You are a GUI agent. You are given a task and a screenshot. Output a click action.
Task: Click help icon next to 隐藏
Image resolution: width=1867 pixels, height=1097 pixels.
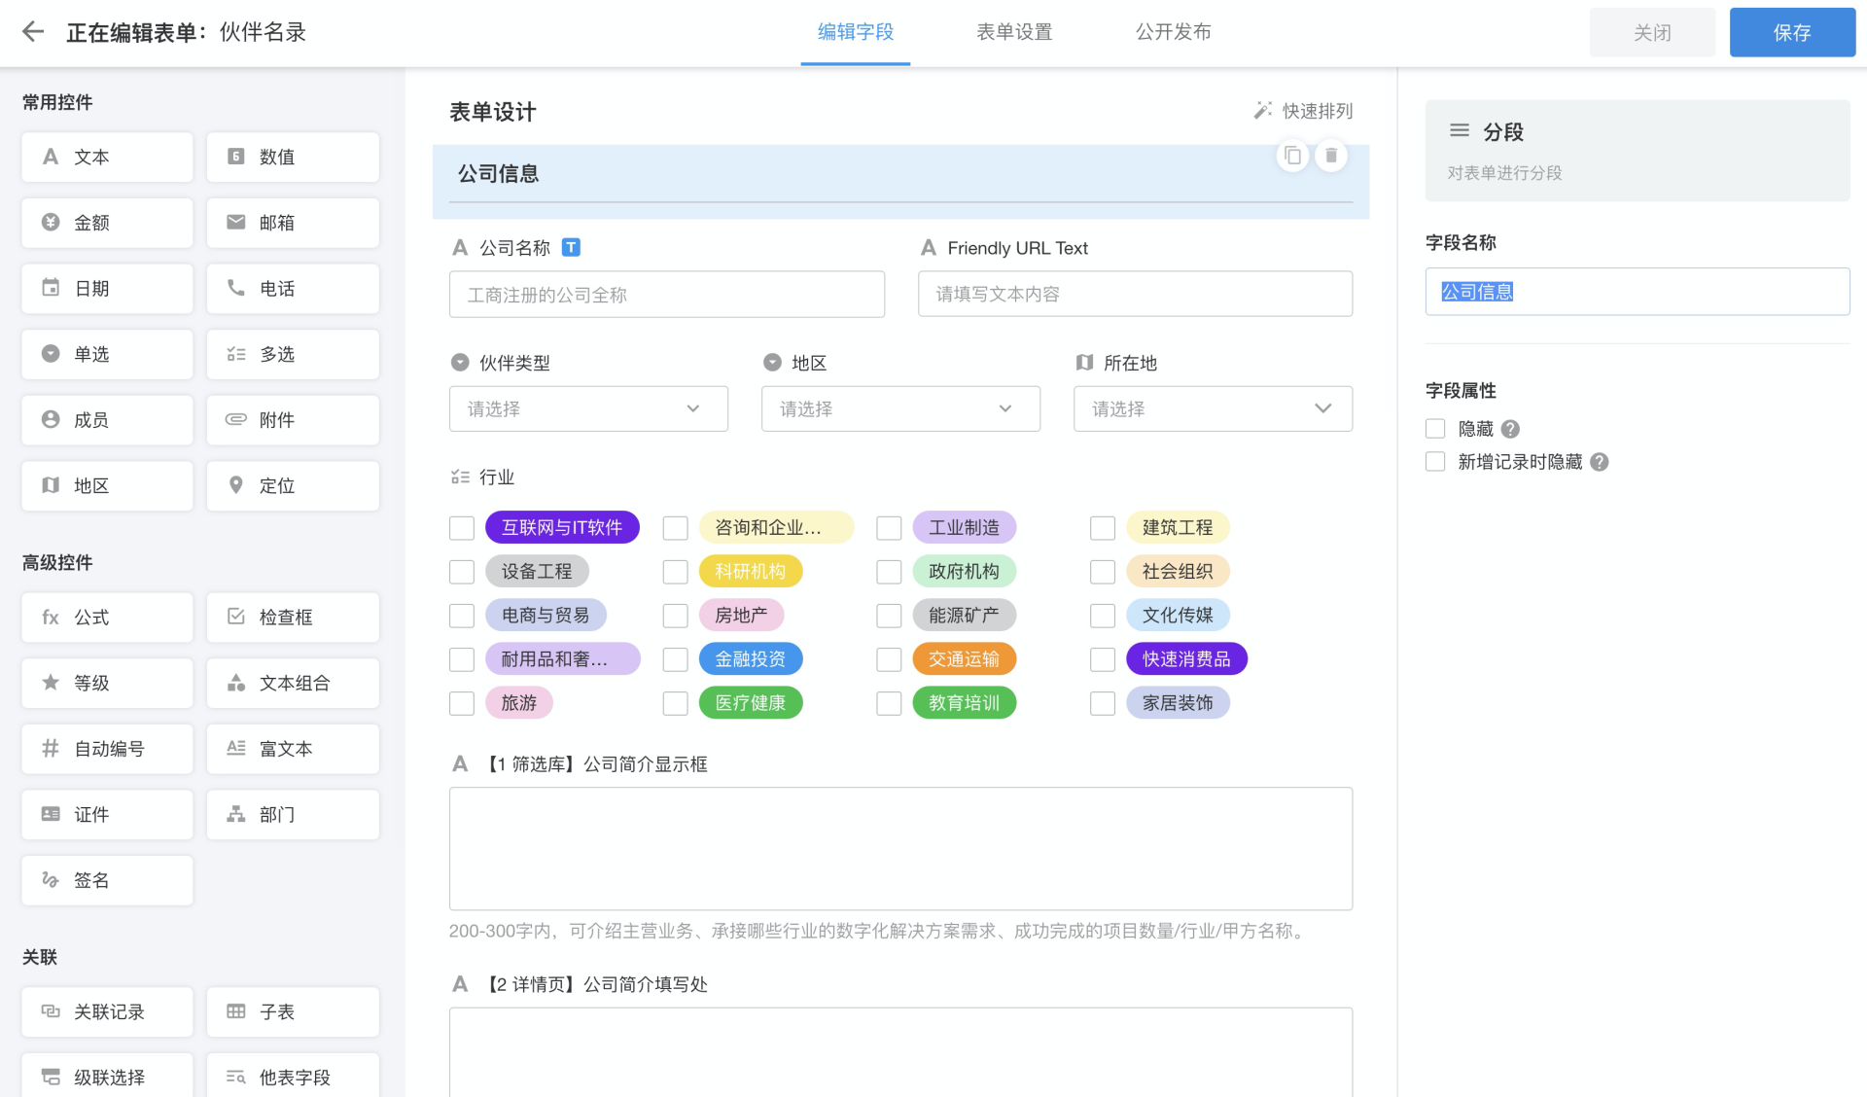click(x=1510, y=429)
